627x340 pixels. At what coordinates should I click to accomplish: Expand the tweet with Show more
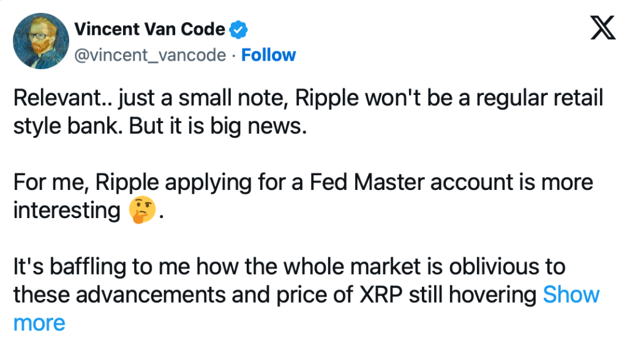pyautogui.click(x=571, y=295)
